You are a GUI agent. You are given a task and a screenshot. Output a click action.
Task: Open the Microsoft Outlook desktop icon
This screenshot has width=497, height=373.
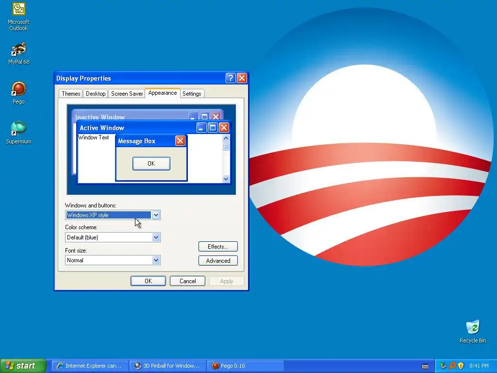(x=18, y=17)
